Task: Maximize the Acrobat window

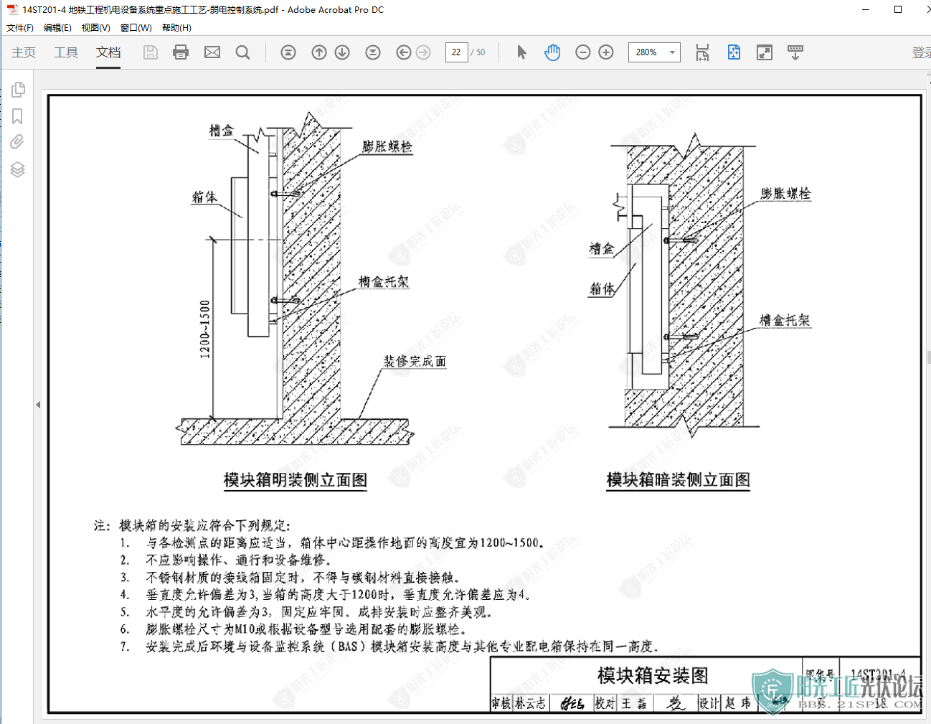Action: [898, 9]
